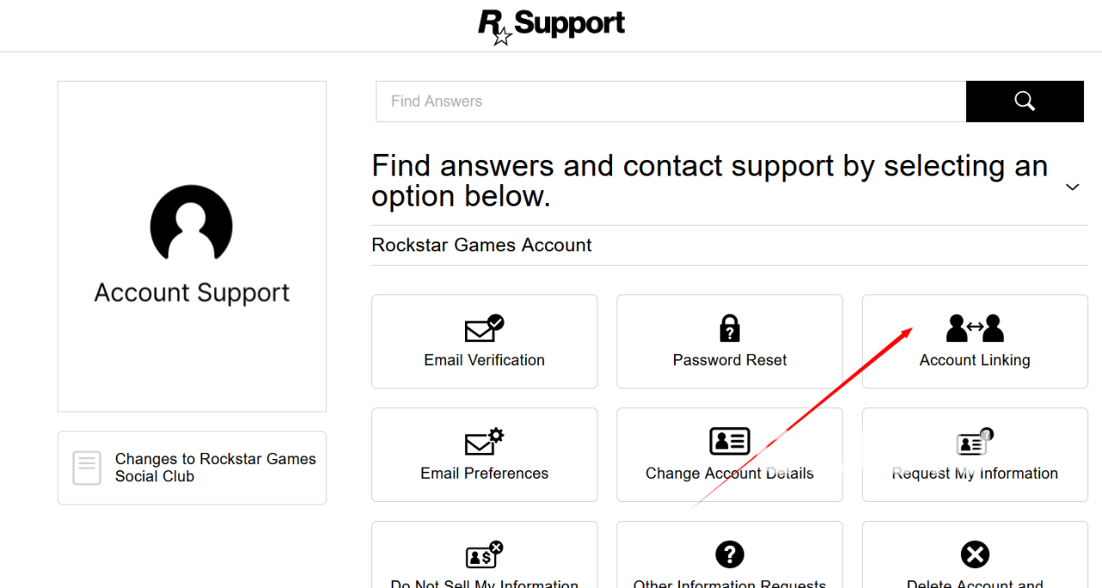Click the Password Reset label
The width and height of the screenshot is (1102, 588).
pos(730,360)
